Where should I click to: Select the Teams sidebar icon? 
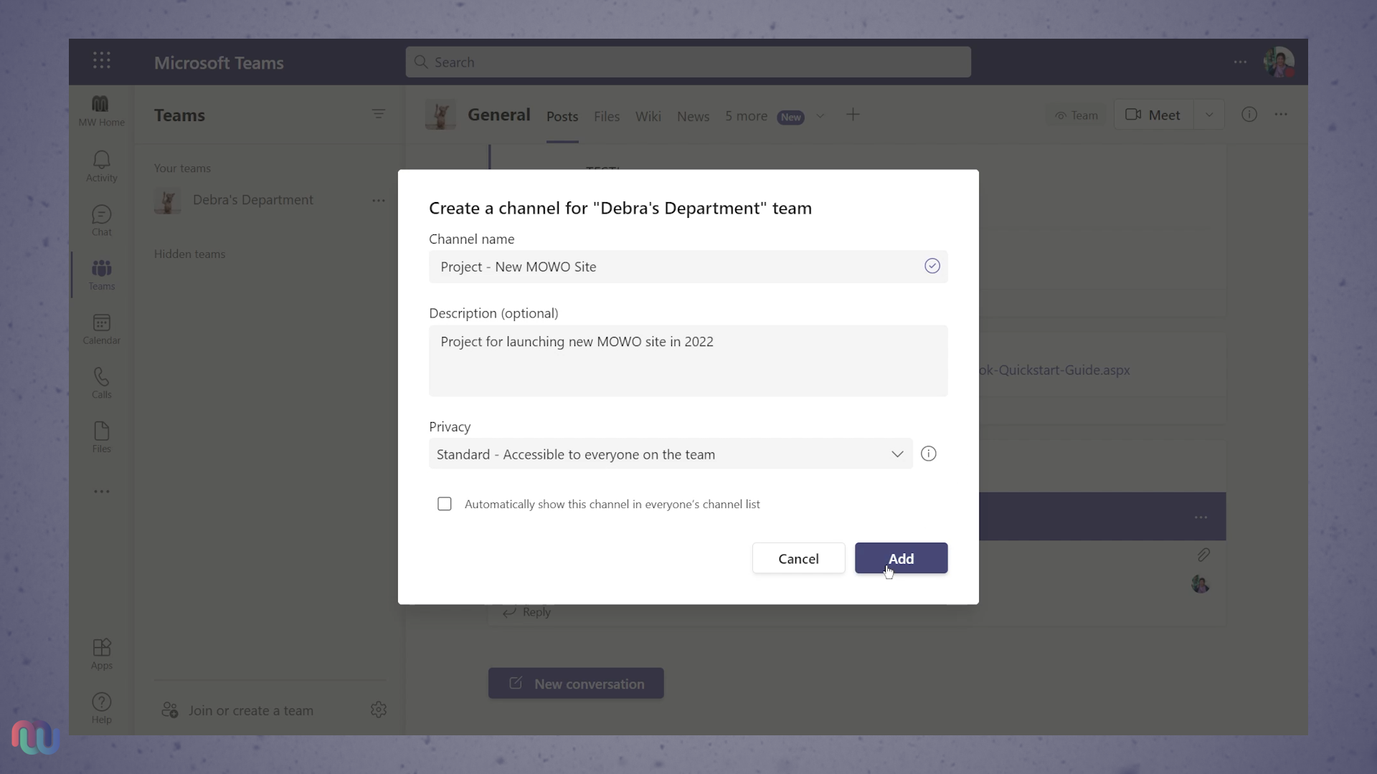[x=101, y=275]
